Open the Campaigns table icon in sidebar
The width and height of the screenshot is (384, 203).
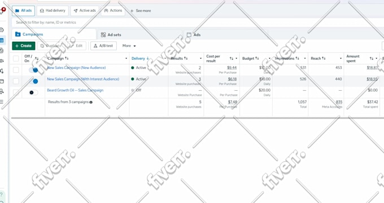[2, 41]
